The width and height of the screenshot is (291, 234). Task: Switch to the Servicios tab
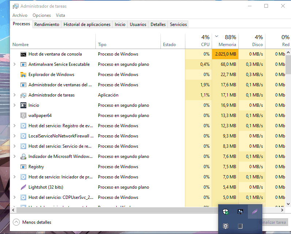[x=178, y=24]
